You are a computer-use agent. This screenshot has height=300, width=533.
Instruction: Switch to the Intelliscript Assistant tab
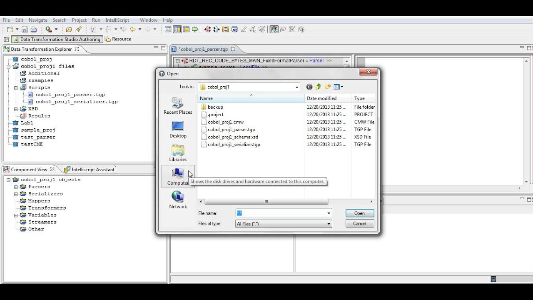[90, 170]
